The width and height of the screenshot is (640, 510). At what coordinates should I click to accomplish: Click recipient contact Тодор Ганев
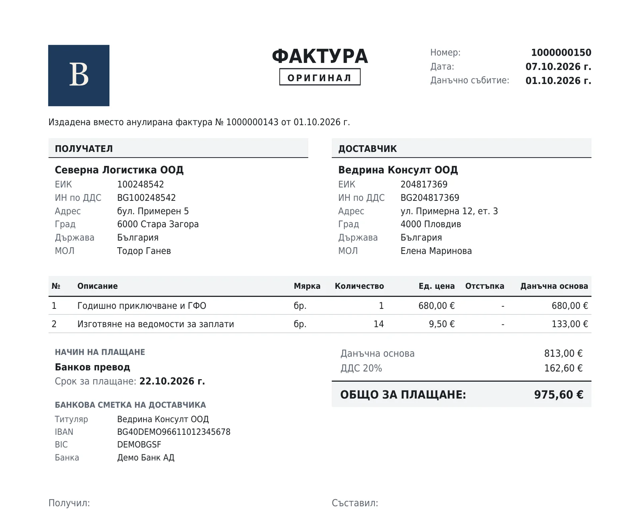144,251
